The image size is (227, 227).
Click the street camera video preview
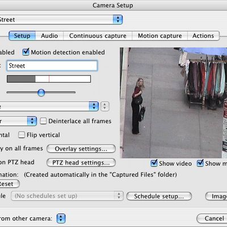(x=173, y=103)
